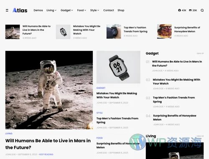Screen dimensions: 209x159
Task: Go to the Contact page
Action: pyautogui.click(x=109, y=10)
